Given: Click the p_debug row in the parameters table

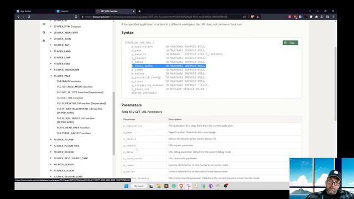Looking at the screenshot, I should pos(211,152).
